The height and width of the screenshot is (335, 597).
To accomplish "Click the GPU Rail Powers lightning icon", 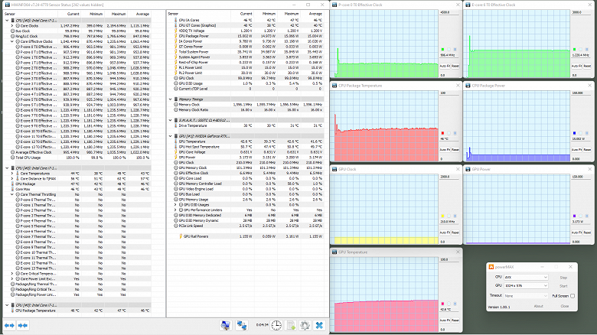I will coord(181,236).
